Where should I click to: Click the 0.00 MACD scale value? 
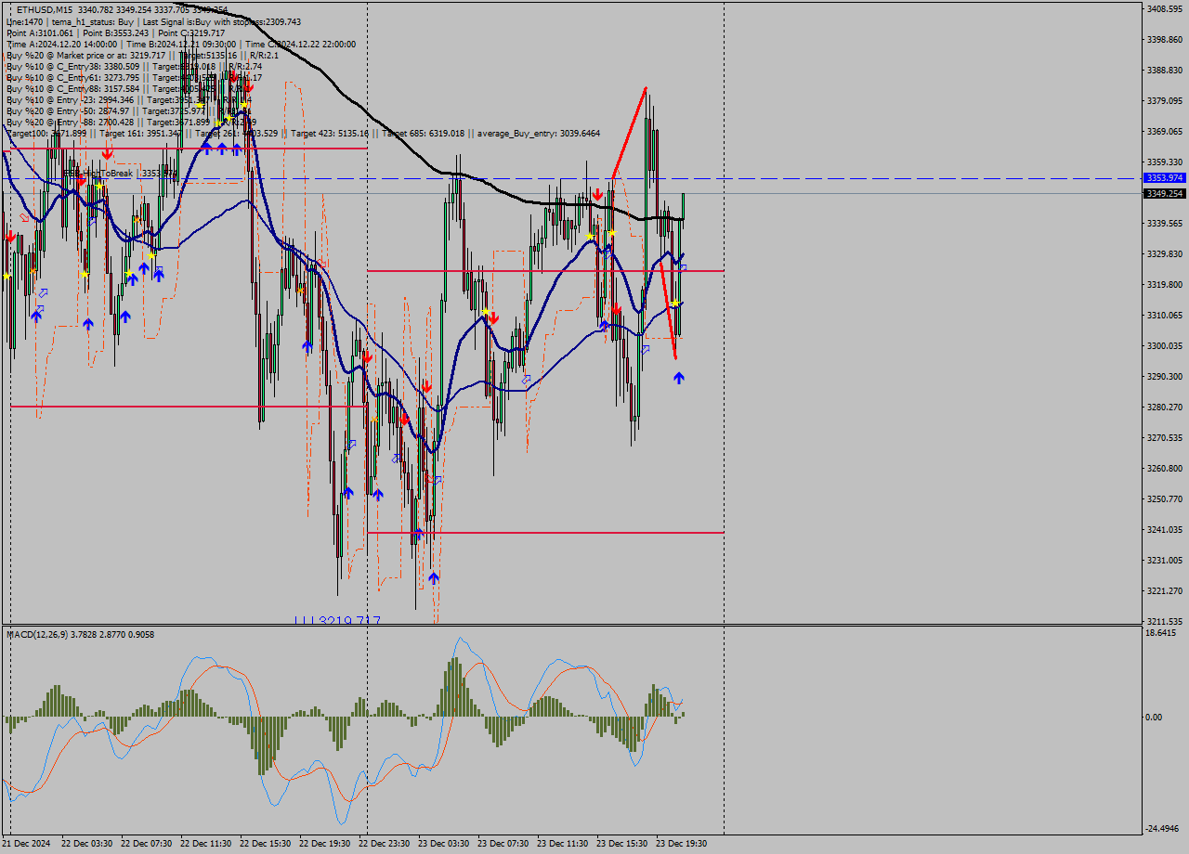[1155, 717]
